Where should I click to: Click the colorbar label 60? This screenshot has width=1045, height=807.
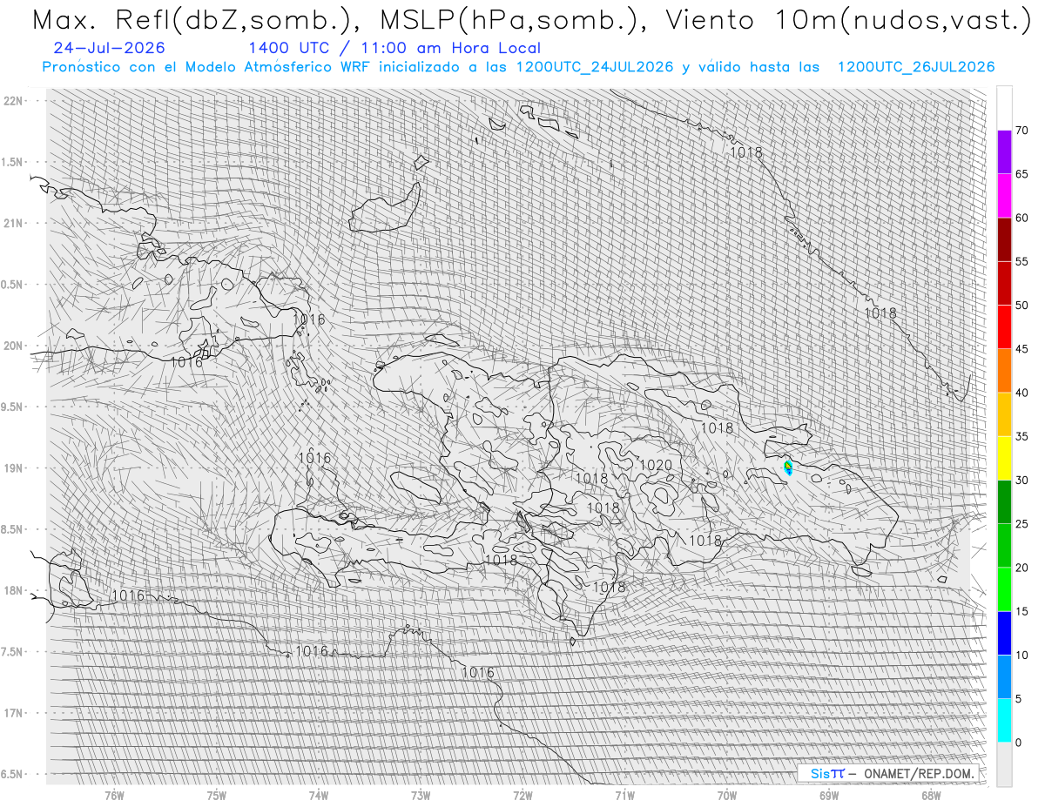pos(1021,218)
